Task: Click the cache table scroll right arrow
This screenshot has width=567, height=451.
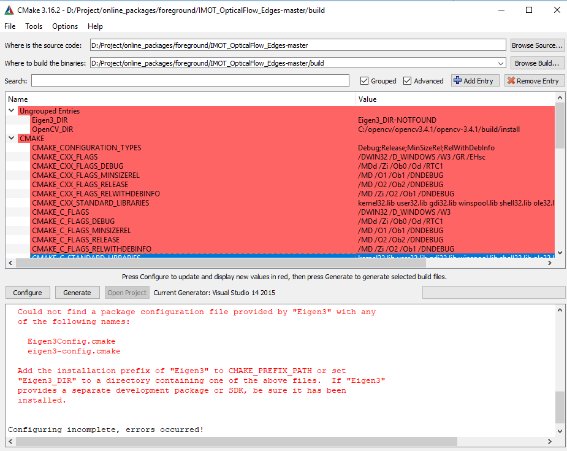Action: coord(550,263)
